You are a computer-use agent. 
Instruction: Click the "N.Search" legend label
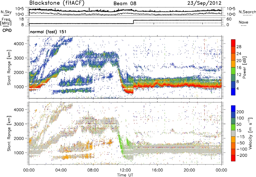click(x=247, y=12)
